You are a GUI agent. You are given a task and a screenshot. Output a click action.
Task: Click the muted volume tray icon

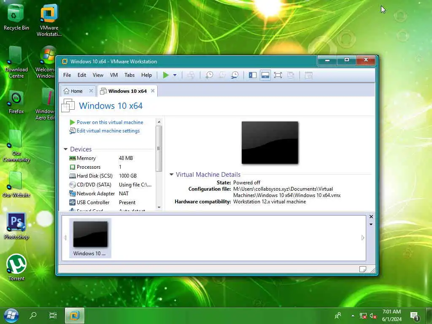pos(373,316)
